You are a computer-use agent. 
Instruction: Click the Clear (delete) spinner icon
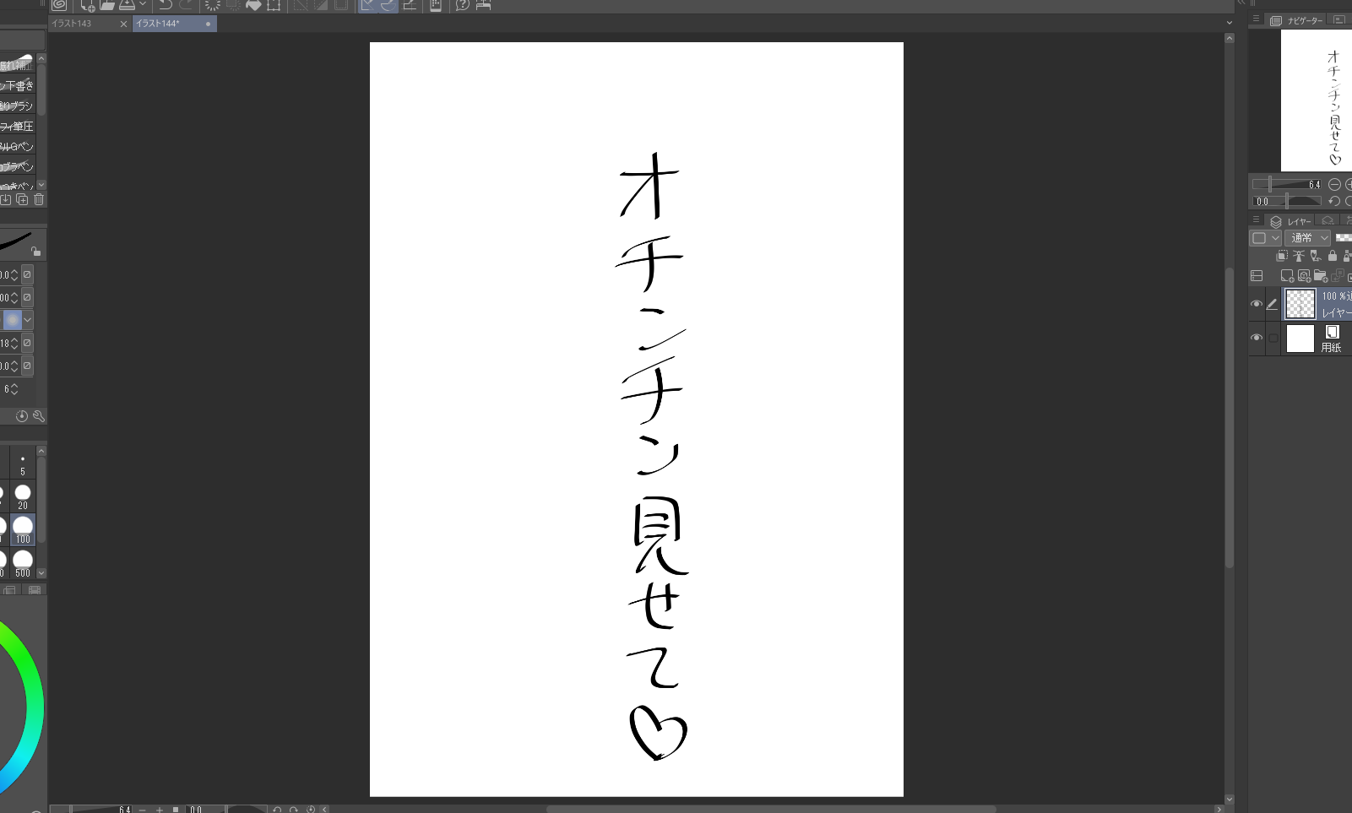[x=213, y=5]
